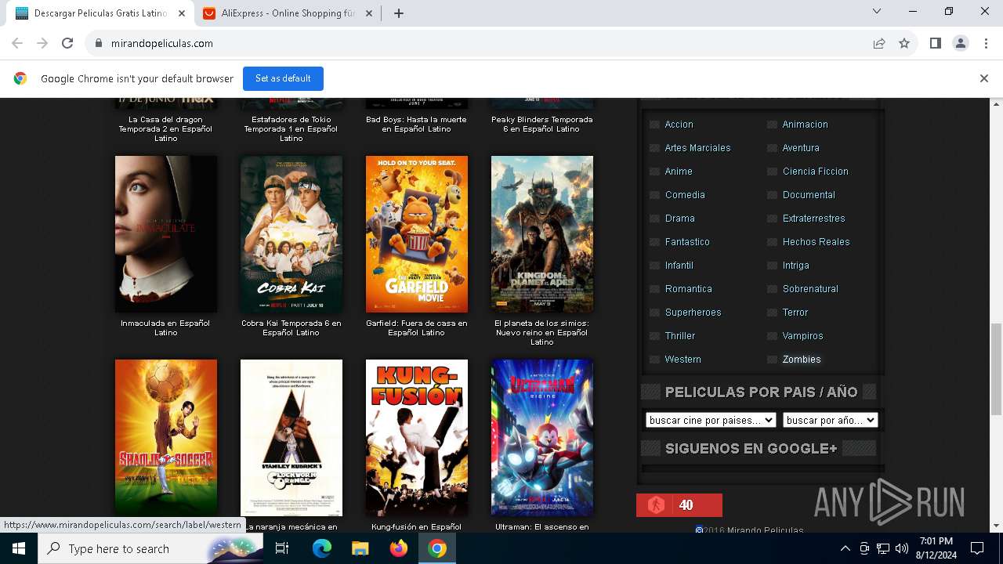
Task: Set Chrome as default browser
Action: (x=283, y=78)
